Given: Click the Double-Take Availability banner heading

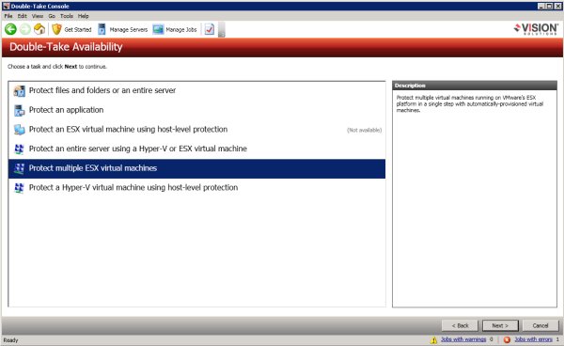Looking at the screenshot, I should tap(66, 47).
